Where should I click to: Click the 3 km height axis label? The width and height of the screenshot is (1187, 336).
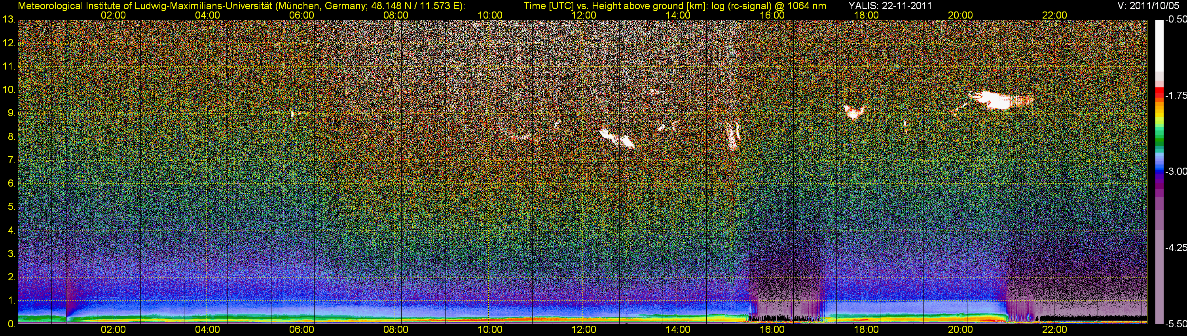[x=11, y=254]
